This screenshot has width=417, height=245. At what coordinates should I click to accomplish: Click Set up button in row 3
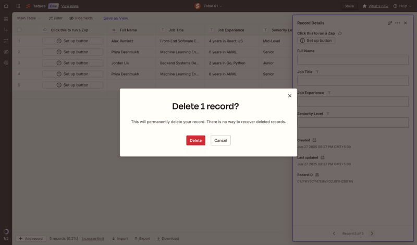click(x=72, y=63)
